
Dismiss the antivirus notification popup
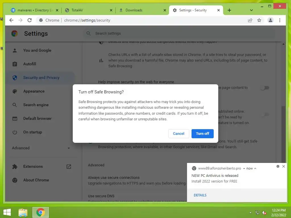(x=284, y=166)
